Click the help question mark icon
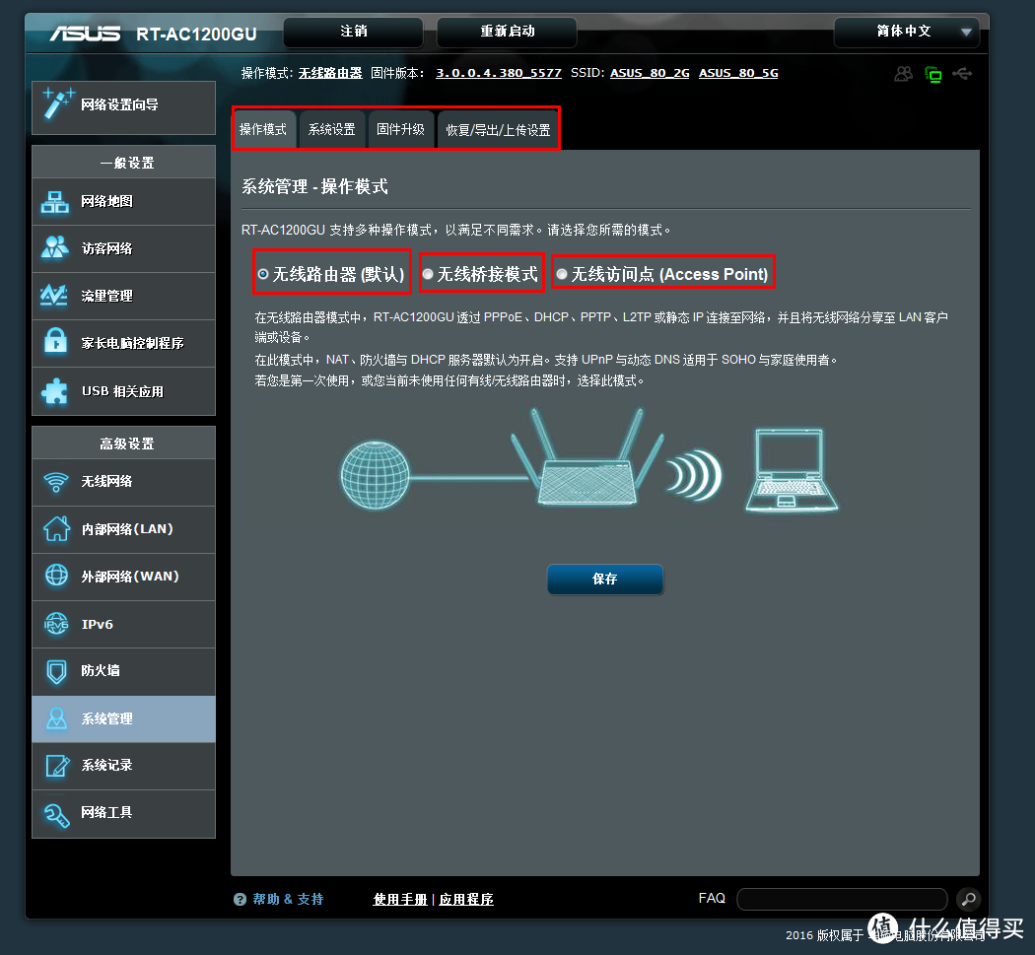1035x955 pixels. tap(240, 899)
